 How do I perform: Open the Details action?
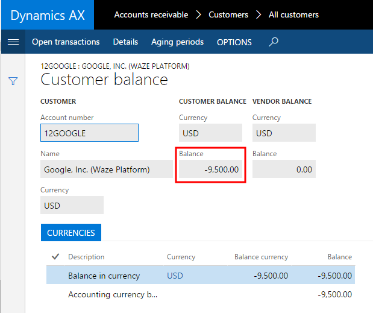pos(125,42)
